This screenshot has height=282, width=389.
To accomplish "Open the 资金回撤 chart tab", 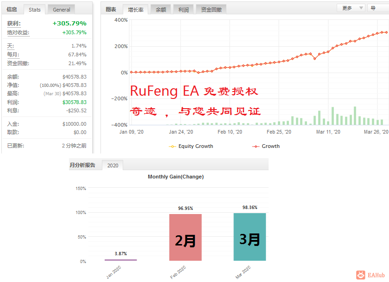I will click(x=211, y=10).
